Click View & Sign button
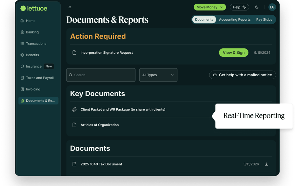The height and width of the screenshot is (186, 295). pos(233,53)
